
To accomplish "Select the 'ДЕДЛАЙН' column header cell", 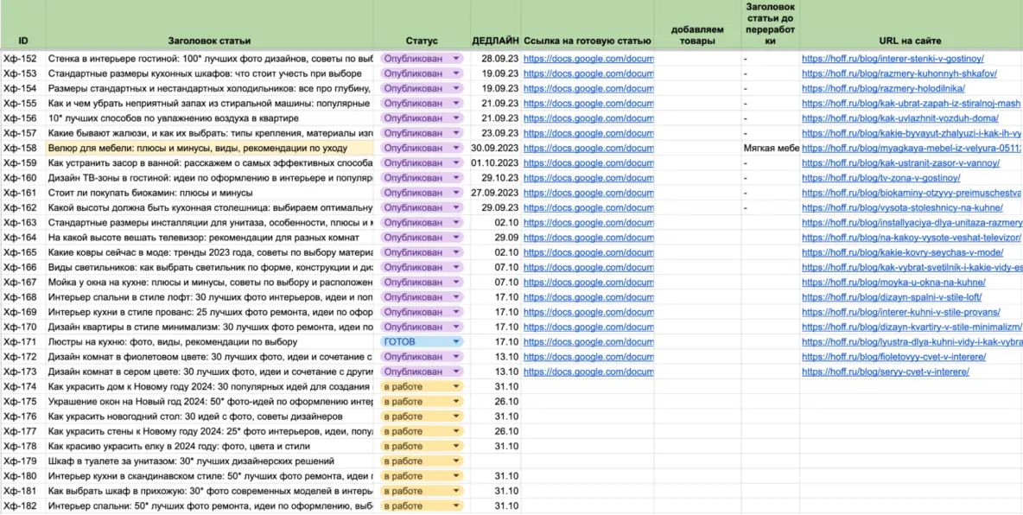I will [x=495, y=41].
